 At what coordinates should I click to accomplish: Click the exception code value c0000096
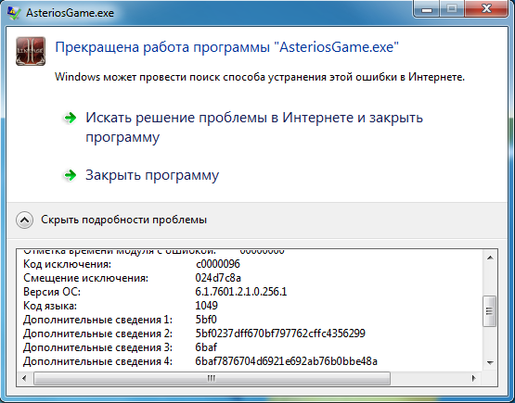point(218,264)
